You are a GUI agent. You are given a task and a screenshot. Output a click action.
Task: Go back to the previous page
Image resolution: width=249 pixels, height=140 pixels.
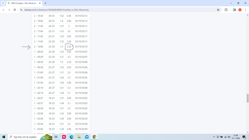4,10
